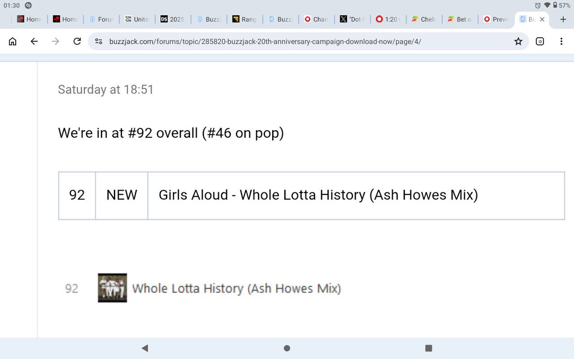Switch to the Chan tab

(x=316, y=20)
